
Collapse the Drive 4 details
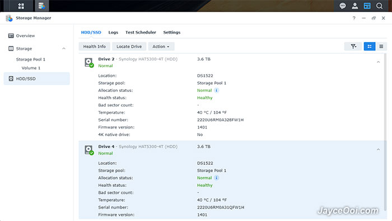coord(378,150)
